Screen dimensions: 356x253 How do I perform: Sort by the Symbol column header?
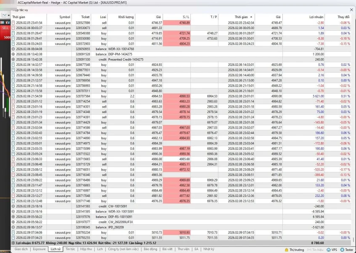tap(59, 17)
